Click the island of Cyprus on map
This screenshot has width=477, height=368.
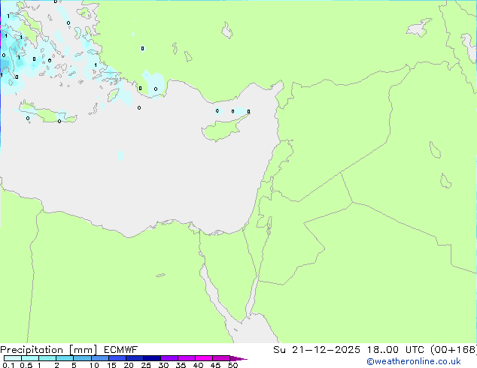coord(223,130)
